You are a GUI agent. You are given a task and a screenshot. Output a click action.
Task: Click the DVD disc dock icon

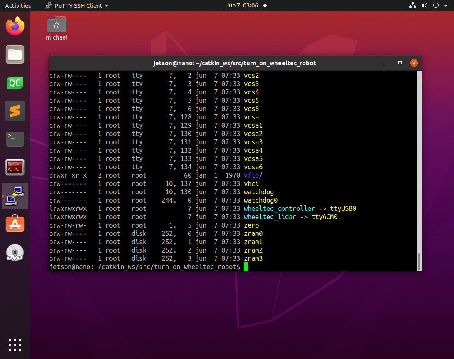[x=15, y=252]
